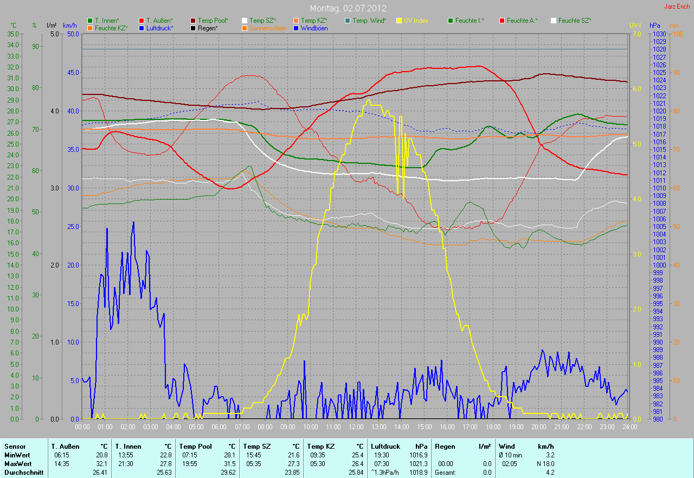Select the dark red Temp Pool swatch

click(193, 21)
